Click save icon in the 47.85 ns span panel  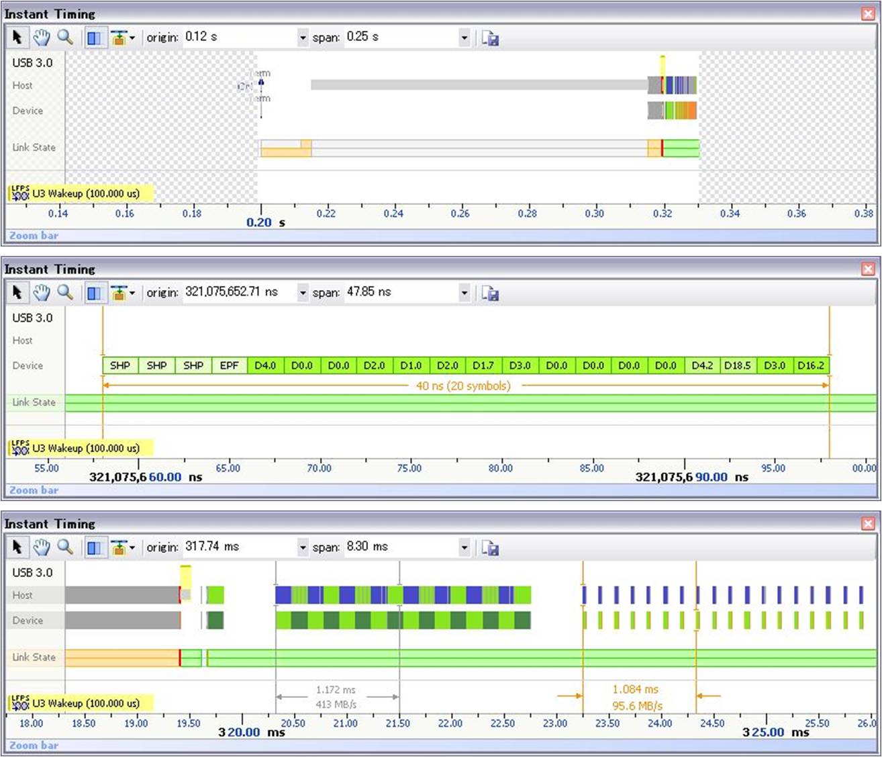pos(490,293)
